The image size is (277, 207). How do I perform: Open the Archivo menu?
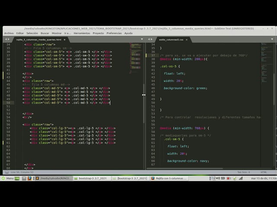pos(9,33)
